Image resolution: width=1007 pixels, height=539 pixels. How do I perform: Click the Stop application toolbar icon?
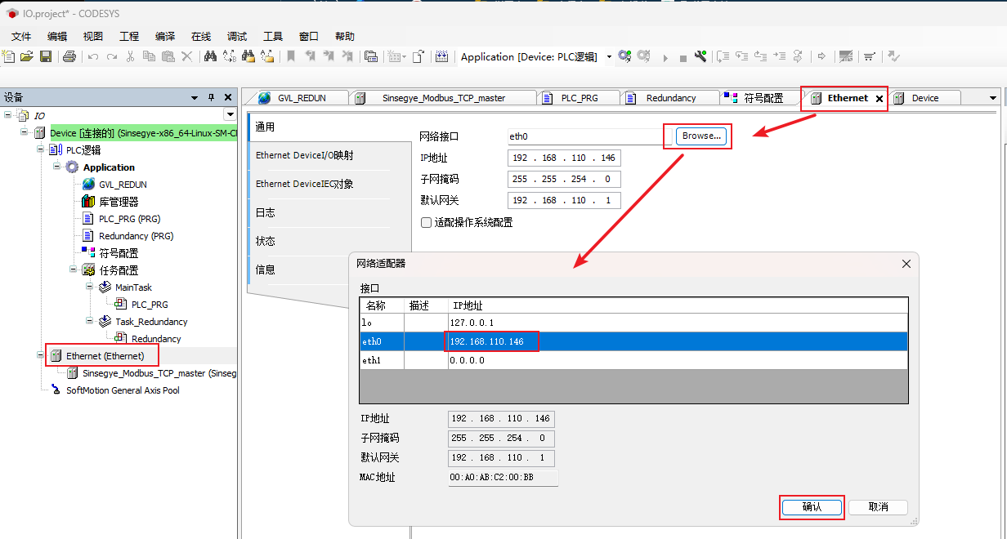tap(683, 57)
